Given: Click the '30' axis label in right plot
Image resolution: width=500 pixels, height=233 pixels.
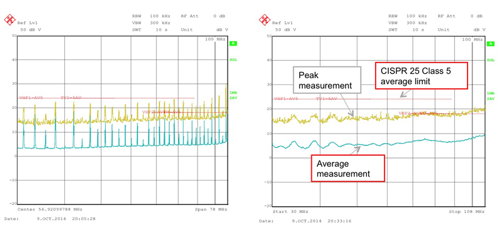Looking at the screenshot, I should pyautogui.click(x=269, y=84).
